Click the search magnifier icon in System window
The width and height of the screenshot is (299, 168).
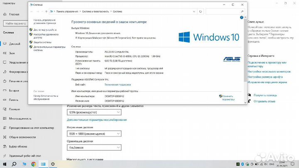pyautogui.click(x=242, y=12)
